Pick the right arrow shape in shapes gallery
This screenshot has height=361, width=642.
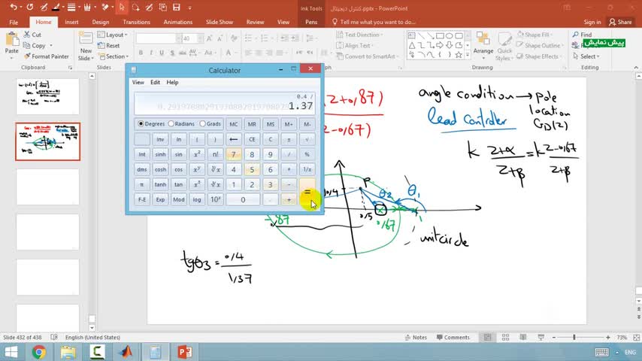pyautogui.click(x=440, y=45)
